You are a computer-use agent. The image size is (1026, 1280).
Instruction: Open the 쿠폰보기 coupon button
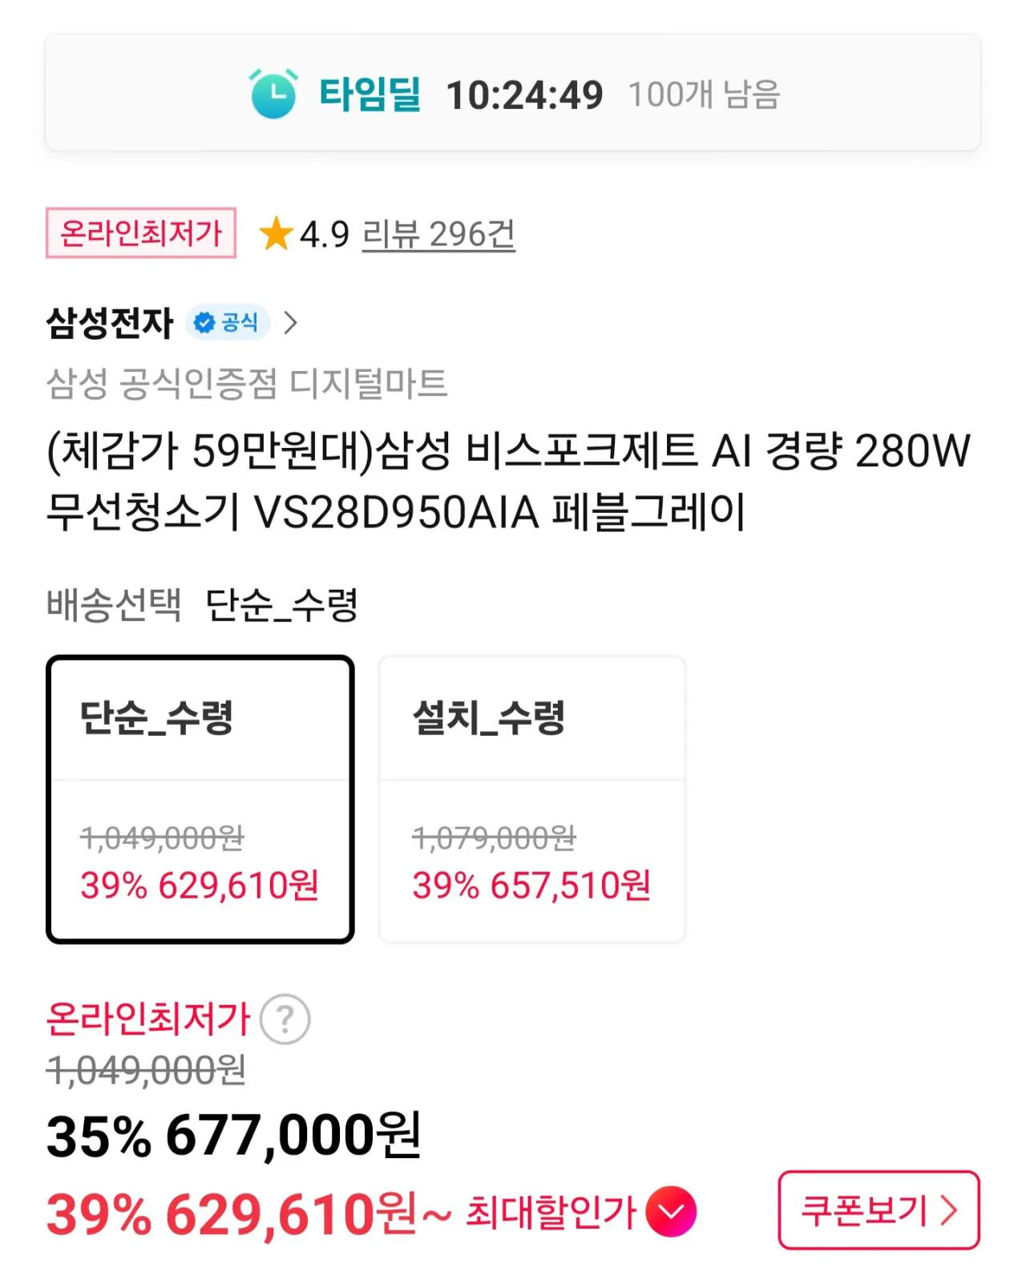[878, 1211]
